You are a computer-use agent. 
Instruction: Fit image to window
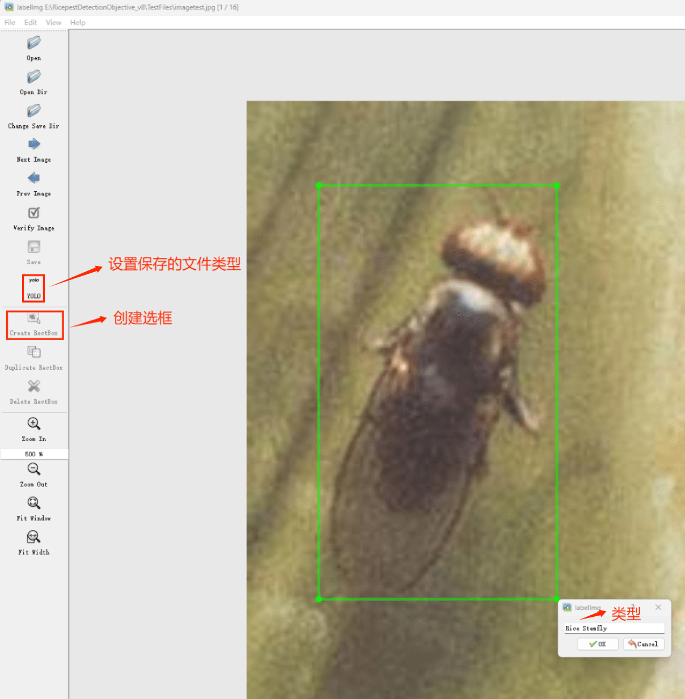[x=34, y=503]
